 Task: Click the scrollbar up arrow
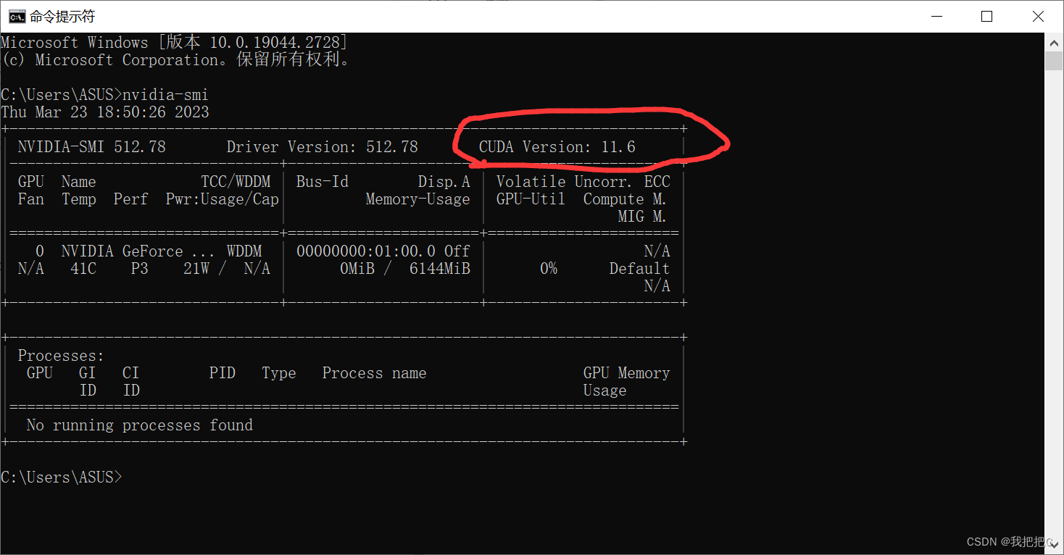[1054, 42]
